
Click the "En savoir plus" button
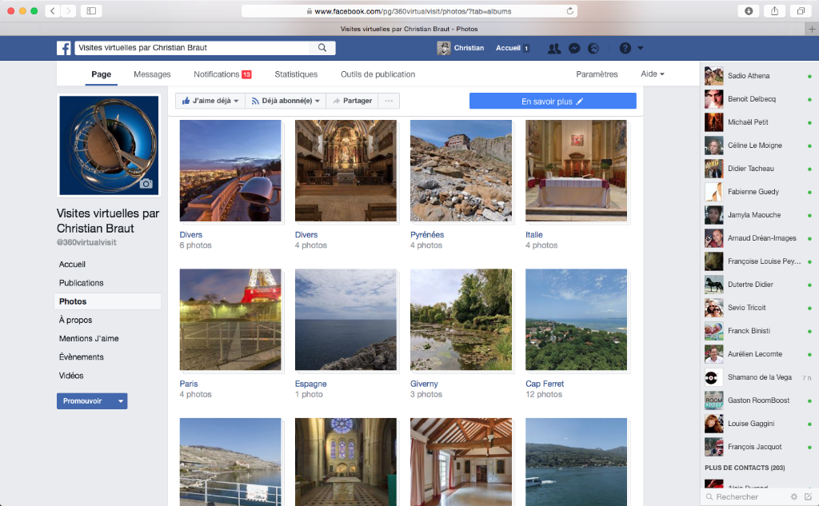click(x=553, y=102)
